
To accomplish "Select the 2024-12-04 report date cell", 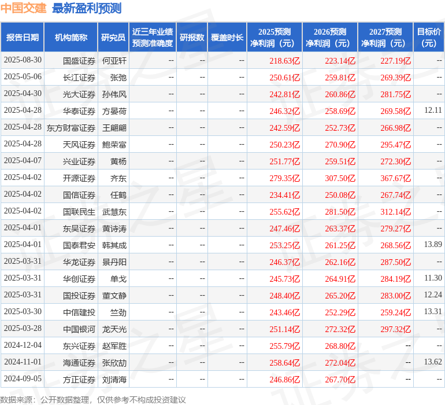I will [x=23, y=345].
